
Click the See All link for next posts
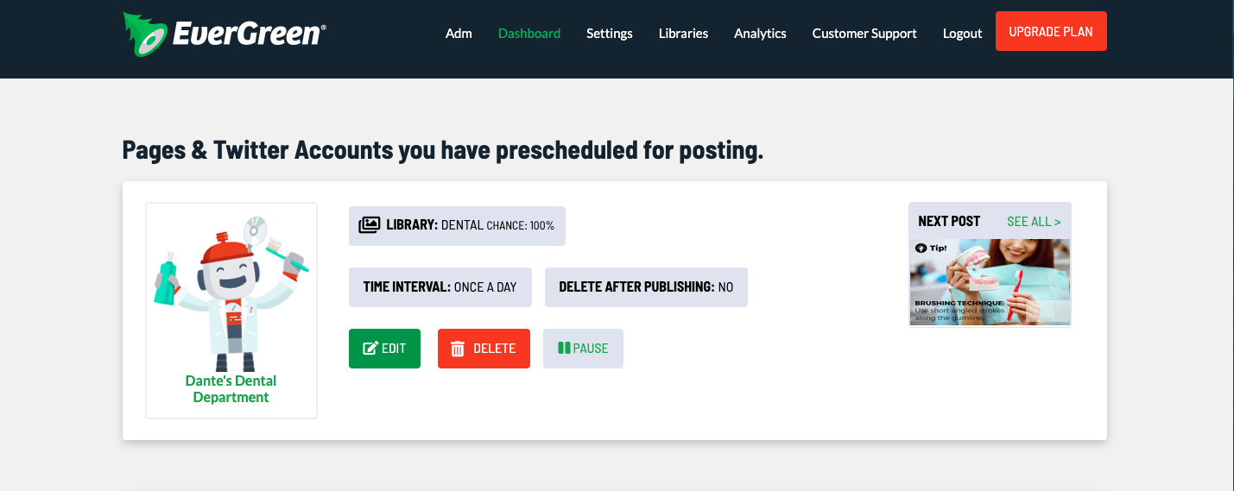[1034, 222]
